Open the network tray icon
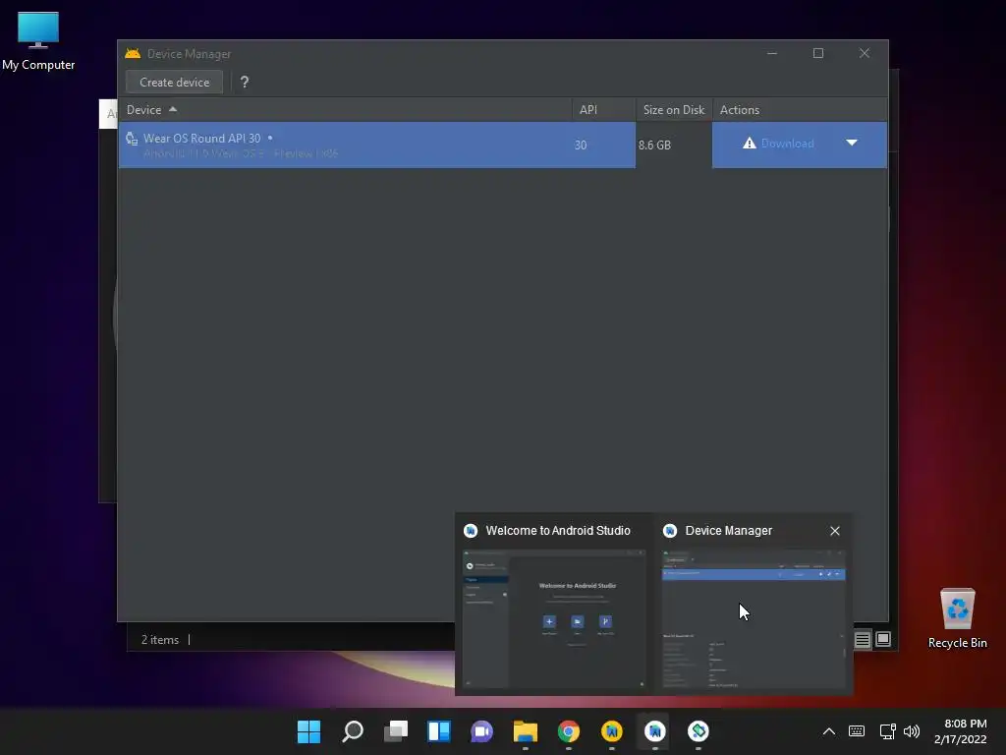 tap(887, 731)
